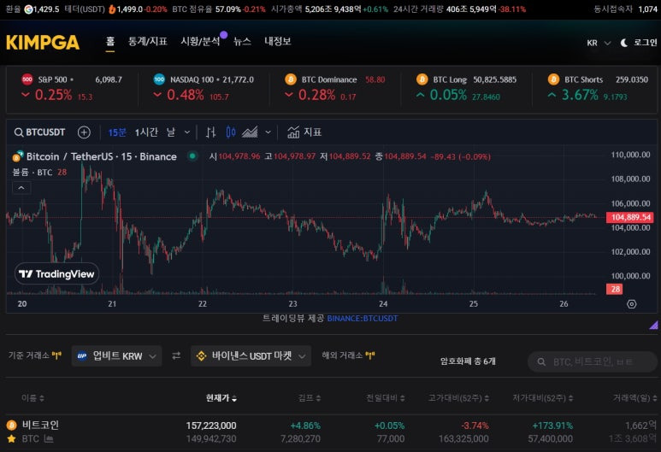The width and height of the screenshot is (661, 452).
Task: Click the 104,889.54 price label on axis
Action: tap(630, 217)
